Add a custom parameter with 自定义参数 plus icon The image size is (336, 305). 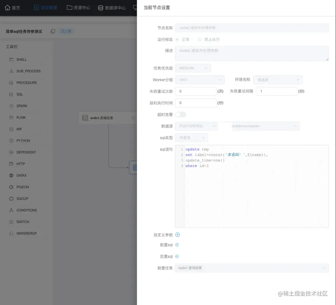pos(177,235)
